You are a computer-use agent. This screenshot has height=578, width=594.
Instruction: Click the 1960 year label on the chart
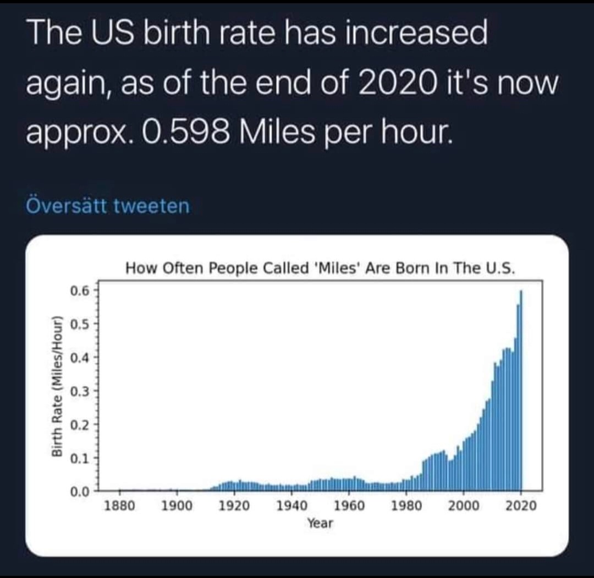pyautogui.click(x=349, y=506)
